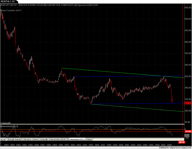Click 2008 on the time axis

[x=169, y=145]
